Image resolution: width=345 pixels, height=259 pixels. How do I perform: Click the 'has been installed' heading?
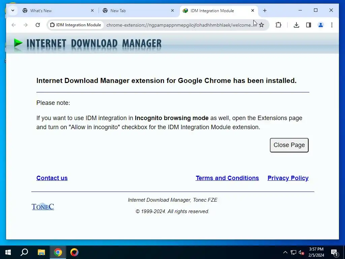tap(166, 81)
